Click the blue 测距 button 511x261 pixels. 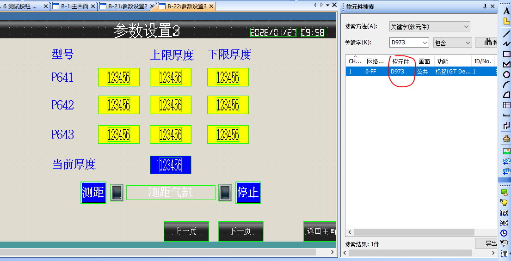point(93,193)
